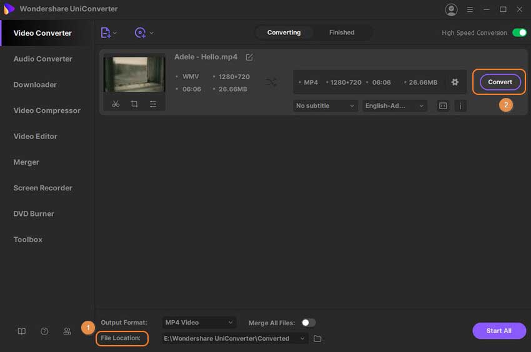The height and width of the screenshot is (352, 531).
Task: Click the source duration 06:06 value
Action: click(x=192, y=89)
